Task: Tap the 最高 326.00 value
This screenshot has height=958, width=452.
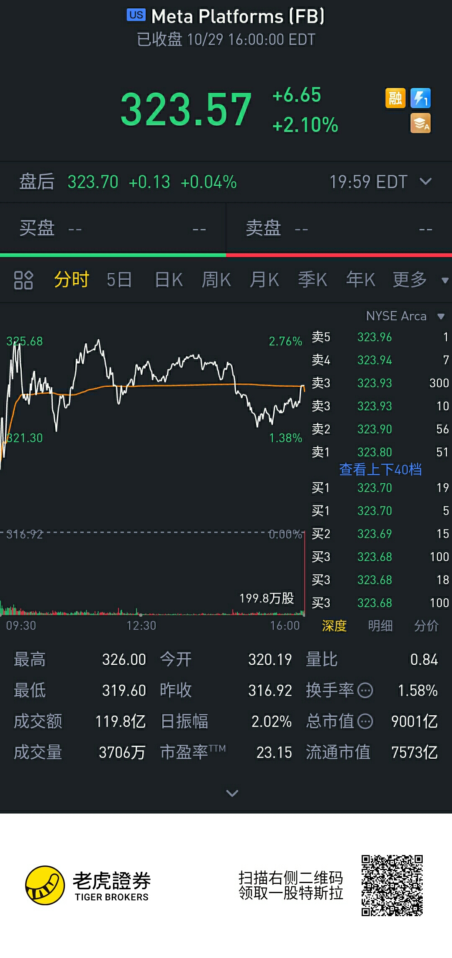Action: 124,659
